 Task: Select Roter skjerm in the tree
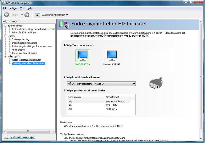point(18,50)
